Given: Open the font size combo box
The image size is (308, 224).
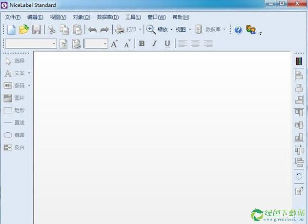Looking at the screenshot, I should click(96, 43).
